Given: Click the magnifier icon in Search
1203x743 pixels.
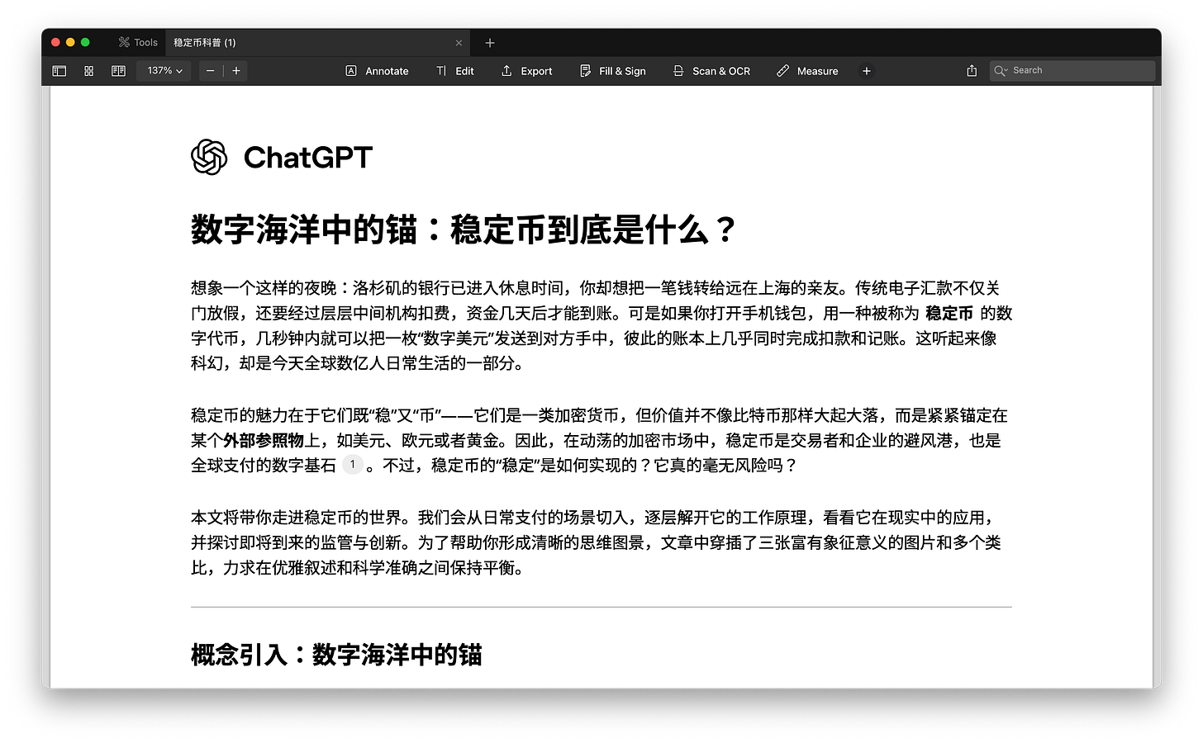Looking at the screenshot, I should [x=1001, y=71].
